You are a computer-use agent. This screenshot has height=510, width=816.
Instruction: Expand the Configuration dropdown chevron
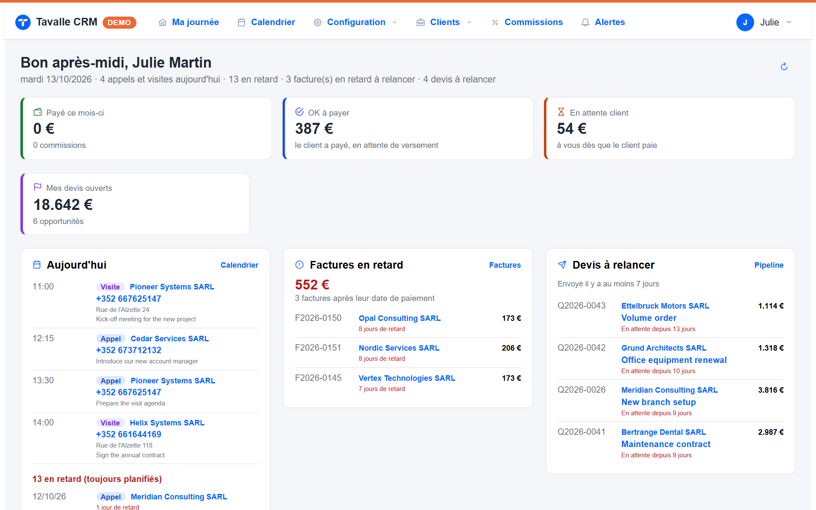click(x=394, y=23)
